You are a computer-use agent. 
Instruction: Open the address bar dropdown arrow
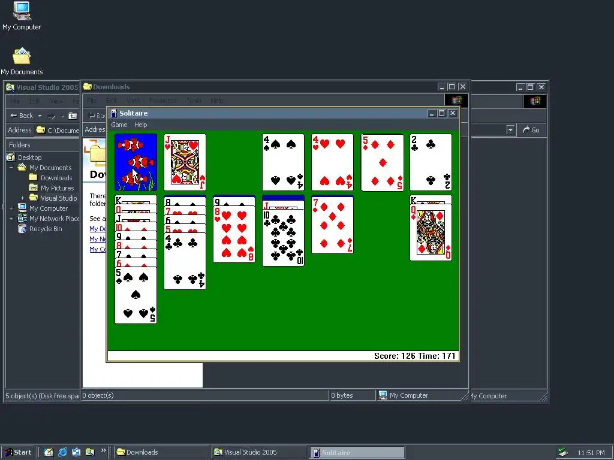(x=510, y=130)
